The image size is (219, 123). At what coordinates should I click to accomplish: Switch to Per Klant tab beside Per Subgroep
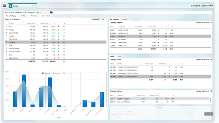pos(124,19)
